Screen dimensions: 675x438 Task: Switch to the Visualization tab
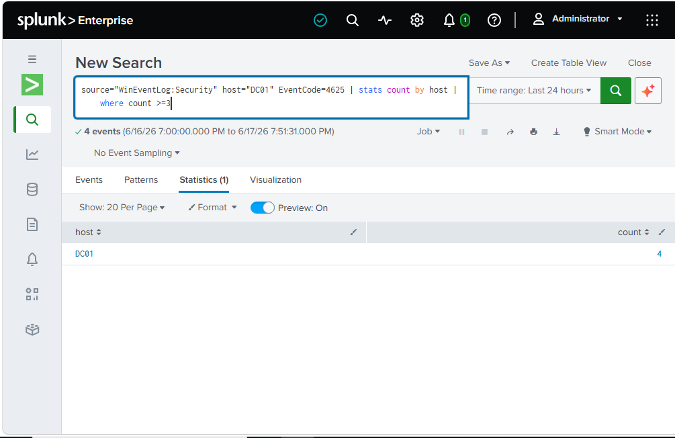pos(275,179)
